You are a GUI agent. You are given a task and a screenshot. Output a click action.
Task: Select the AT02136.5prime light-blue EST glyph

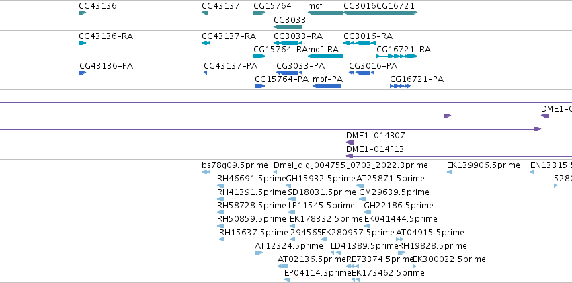(283, 266)
